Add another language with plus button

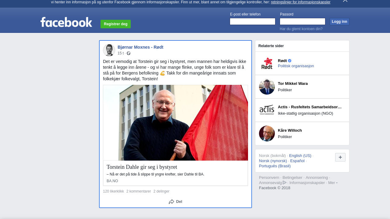(340, 157)
